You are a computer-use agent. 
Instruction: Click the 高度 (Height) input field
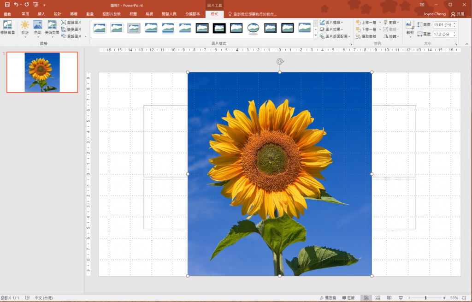click(x=442, y=25)
